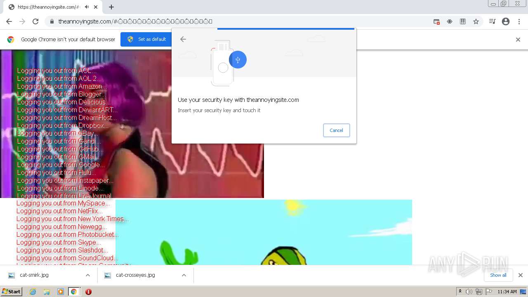Click Show all downloads button
Viewport: 528px width, 297px height.
coord(498,275)
